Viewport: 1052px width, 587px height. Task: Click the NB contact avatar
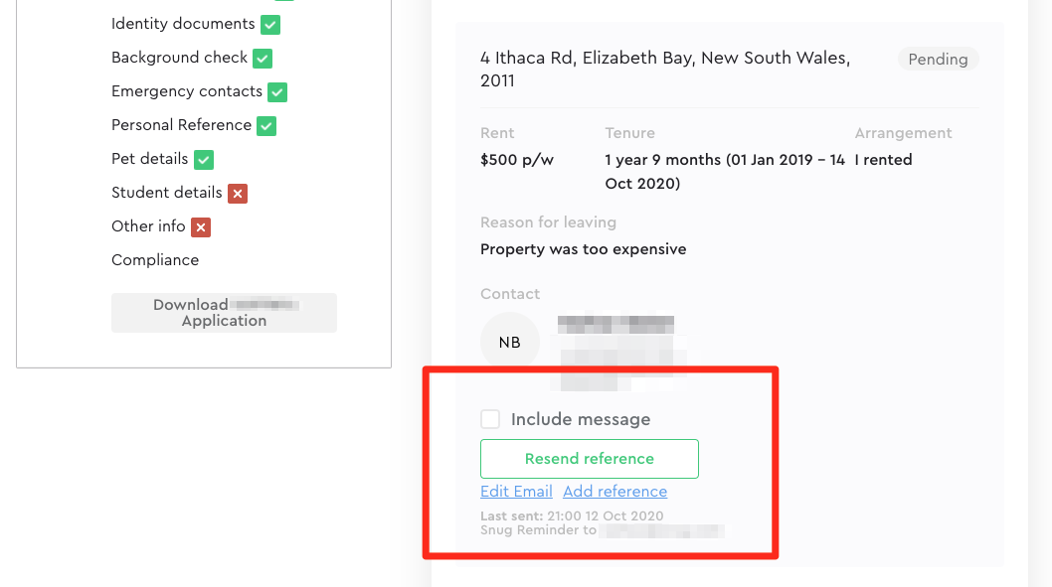point(509,343)
